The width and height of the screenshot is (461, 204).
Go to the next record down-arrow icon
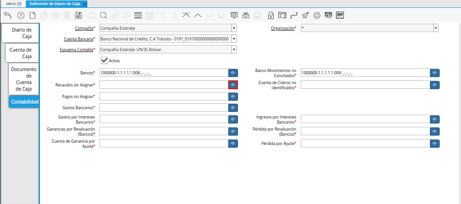pos(209,15)
